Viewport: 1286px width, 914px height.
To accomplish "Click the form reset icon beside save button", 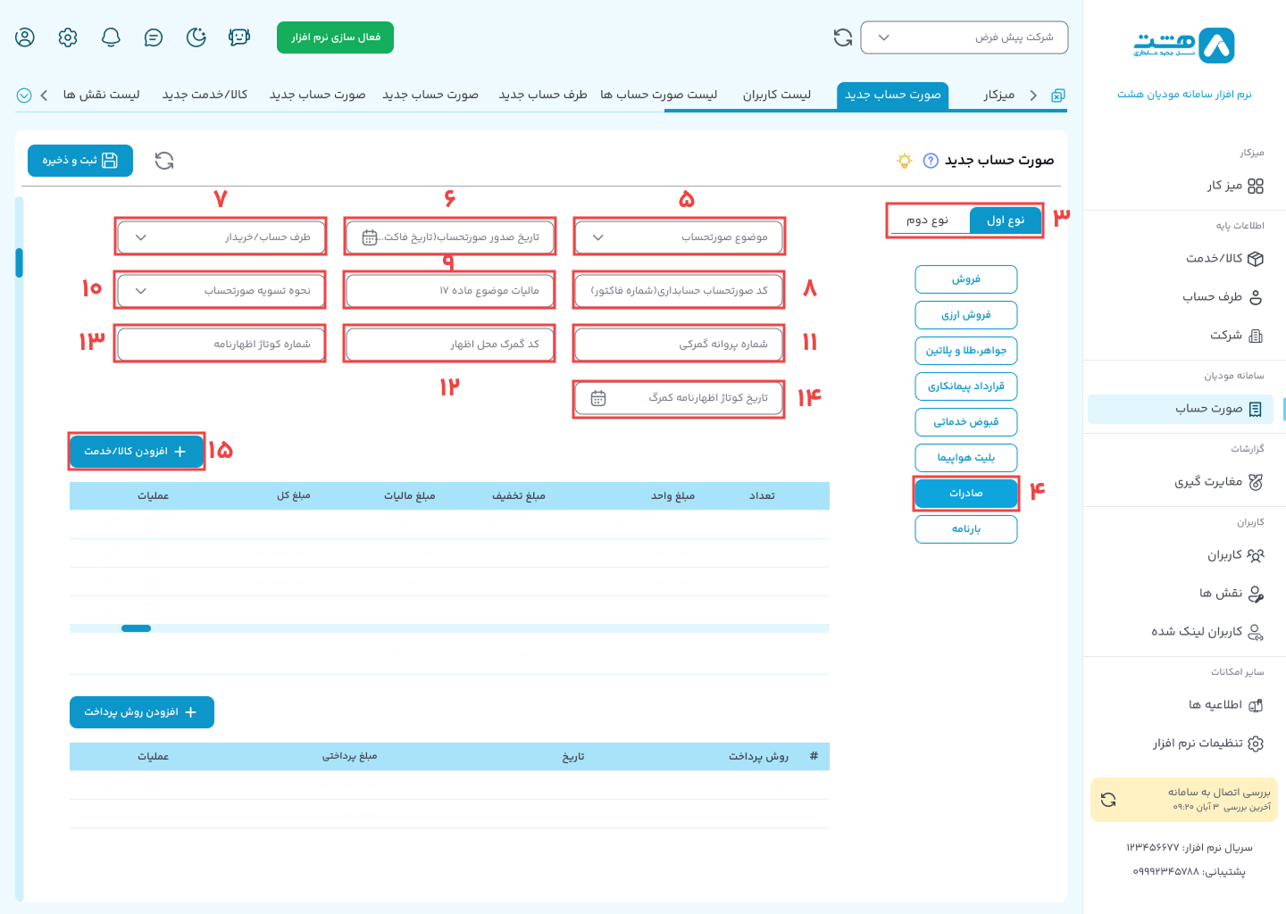I will coord(164,161).
